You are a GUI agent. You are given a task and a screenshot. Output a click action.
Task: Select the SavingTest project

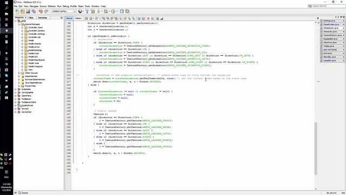[26, 112]
